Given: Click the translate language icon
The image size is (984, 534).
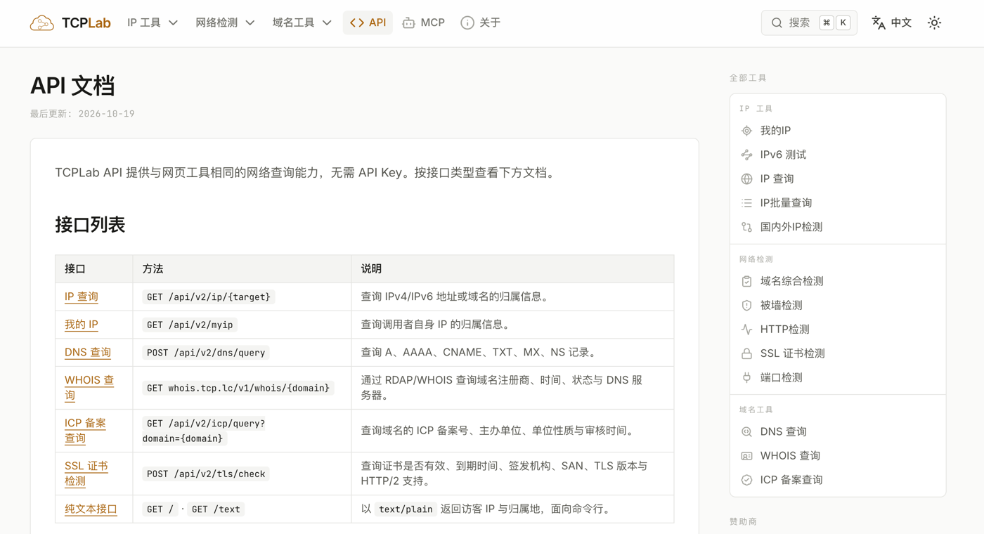Looking at the screenshot, I should (879, 23).
